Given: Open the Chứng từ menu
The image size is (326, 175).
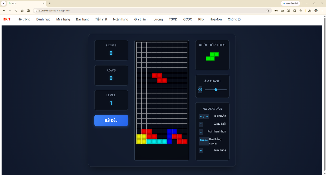Looking at the screenshot, I should pyautogui.click(x=234, y=19).
